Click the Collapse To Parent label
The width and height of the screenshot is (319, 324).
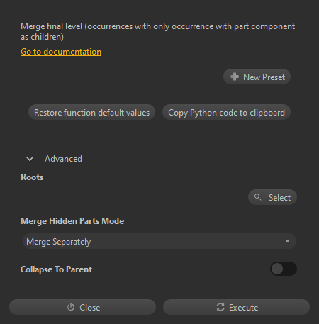point(56,269)
